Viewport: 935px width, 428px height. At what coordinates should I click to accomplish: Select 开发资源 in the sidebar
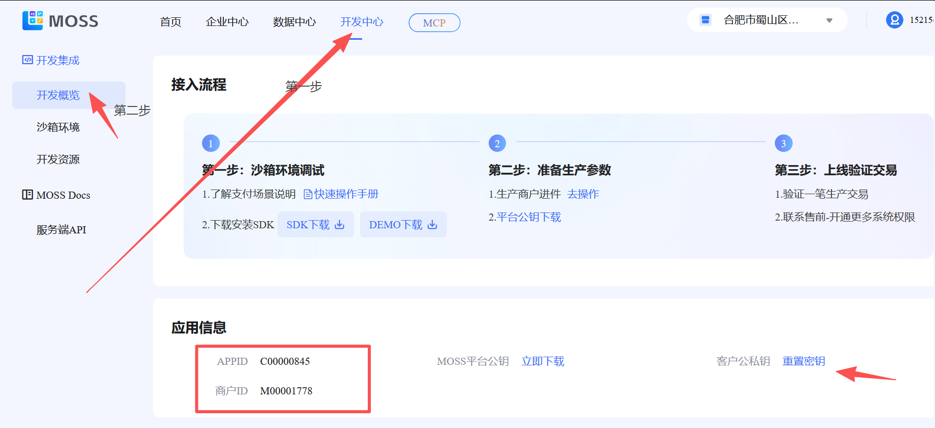coord(58,159)
